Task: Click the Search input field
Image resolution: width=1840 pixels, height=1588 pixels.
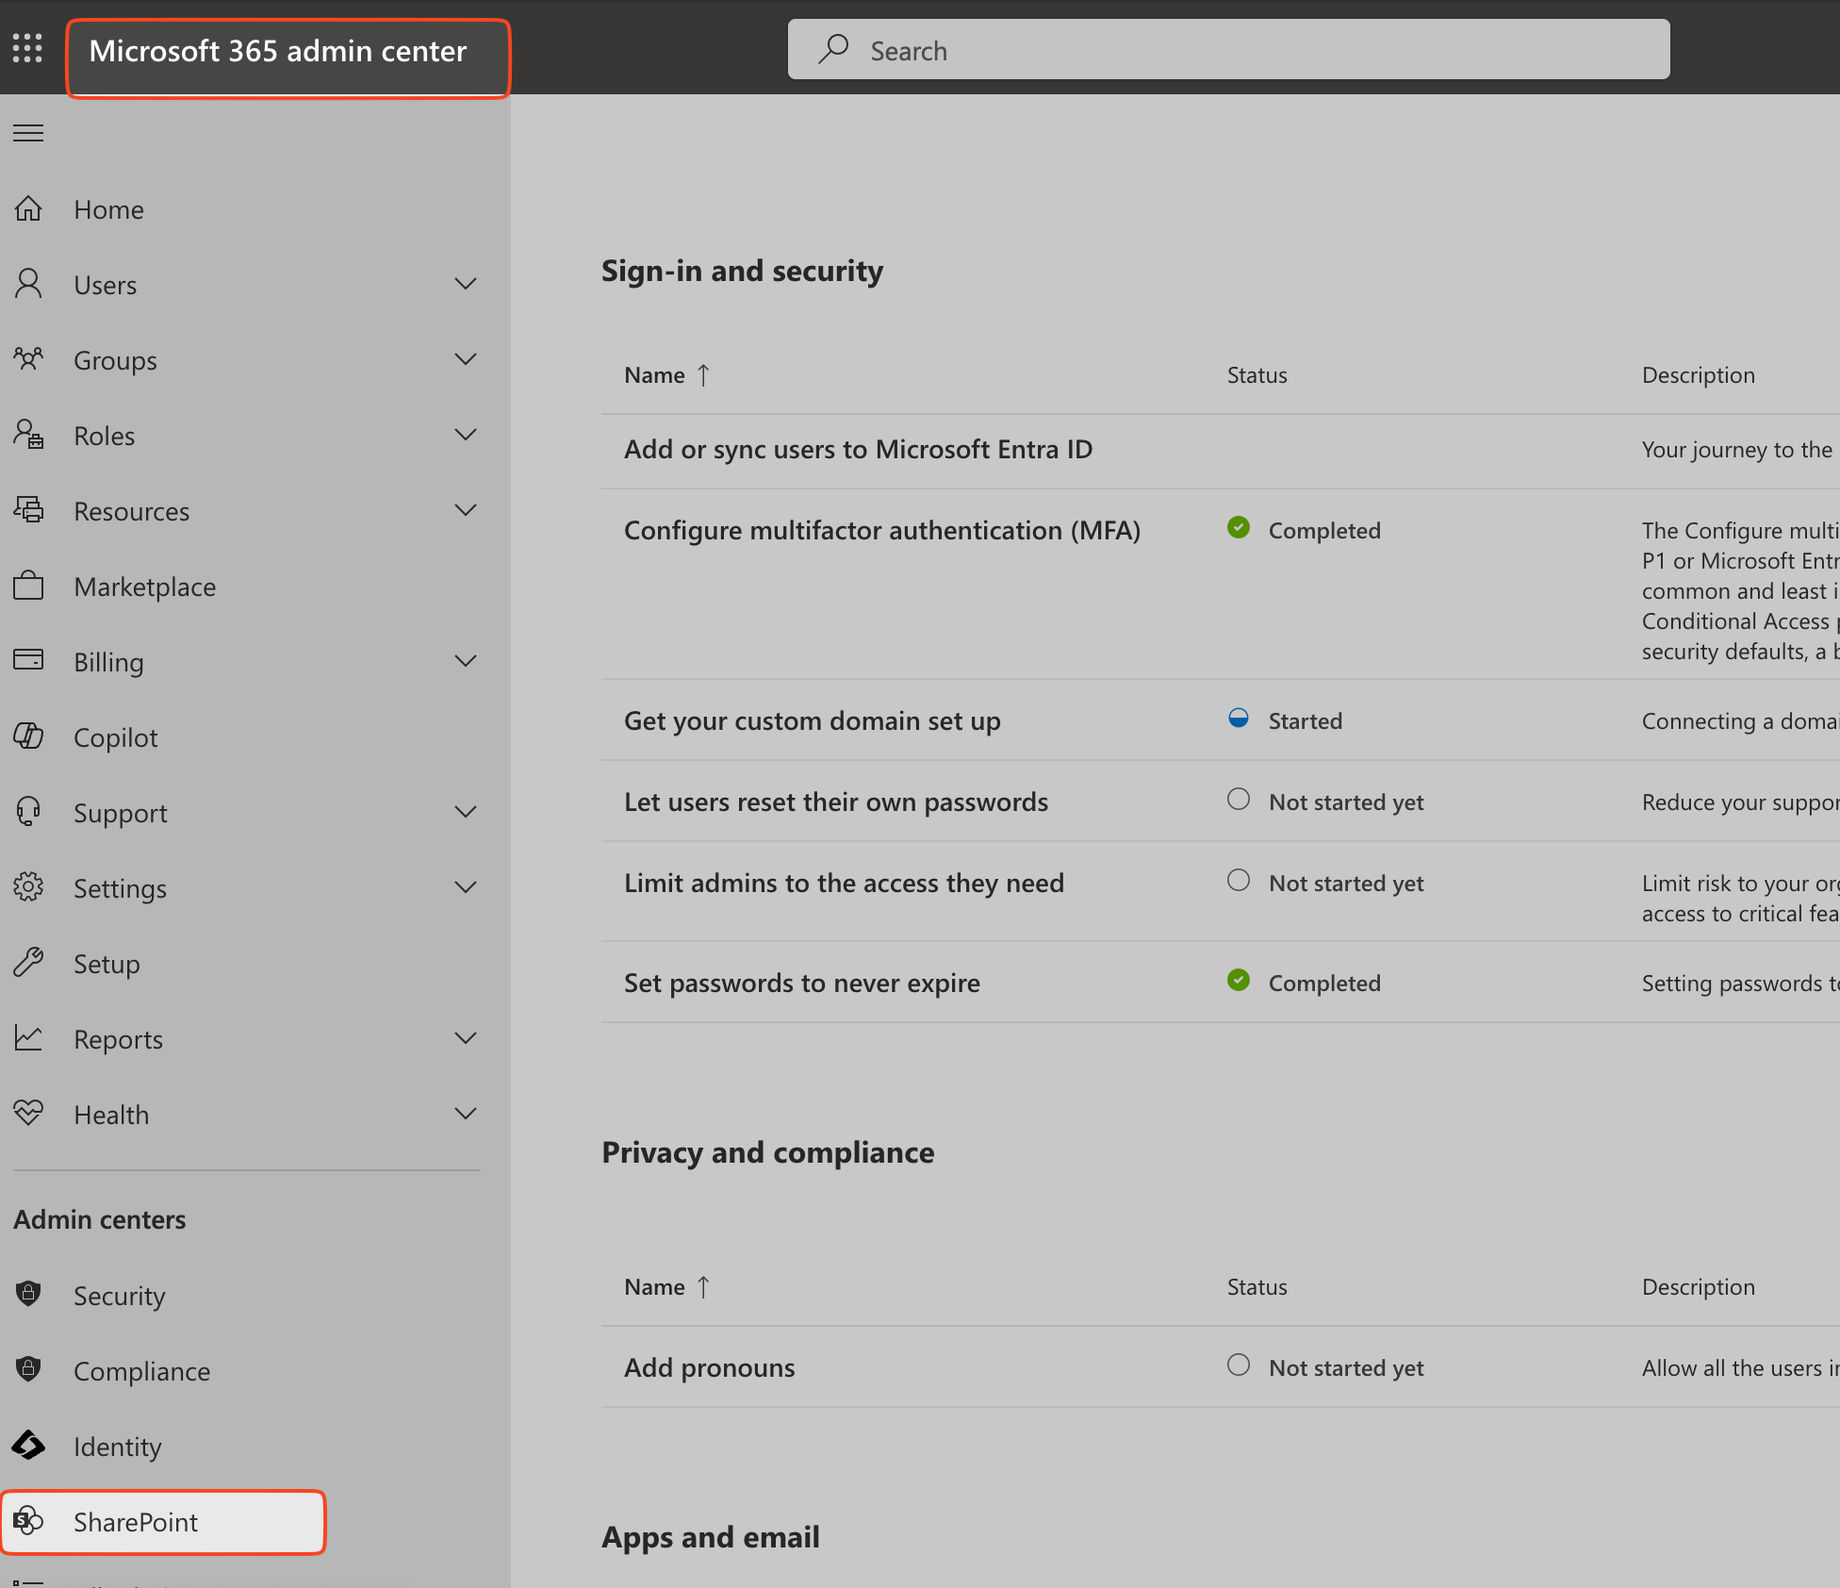Action: tap(1228, 48)
